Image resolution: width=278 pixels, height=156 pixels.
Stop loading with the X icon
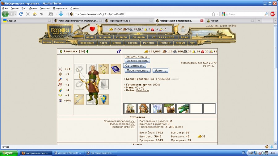point(28,14)
